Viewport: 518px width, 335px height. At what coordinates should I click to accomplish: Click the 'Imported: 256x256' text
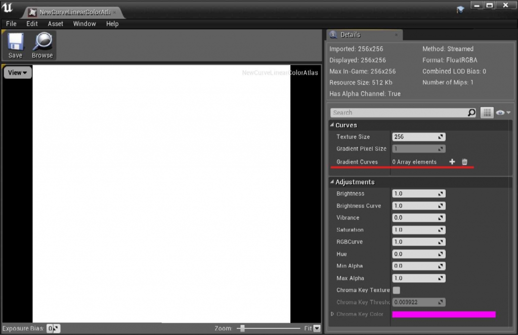tap(356, 49)
